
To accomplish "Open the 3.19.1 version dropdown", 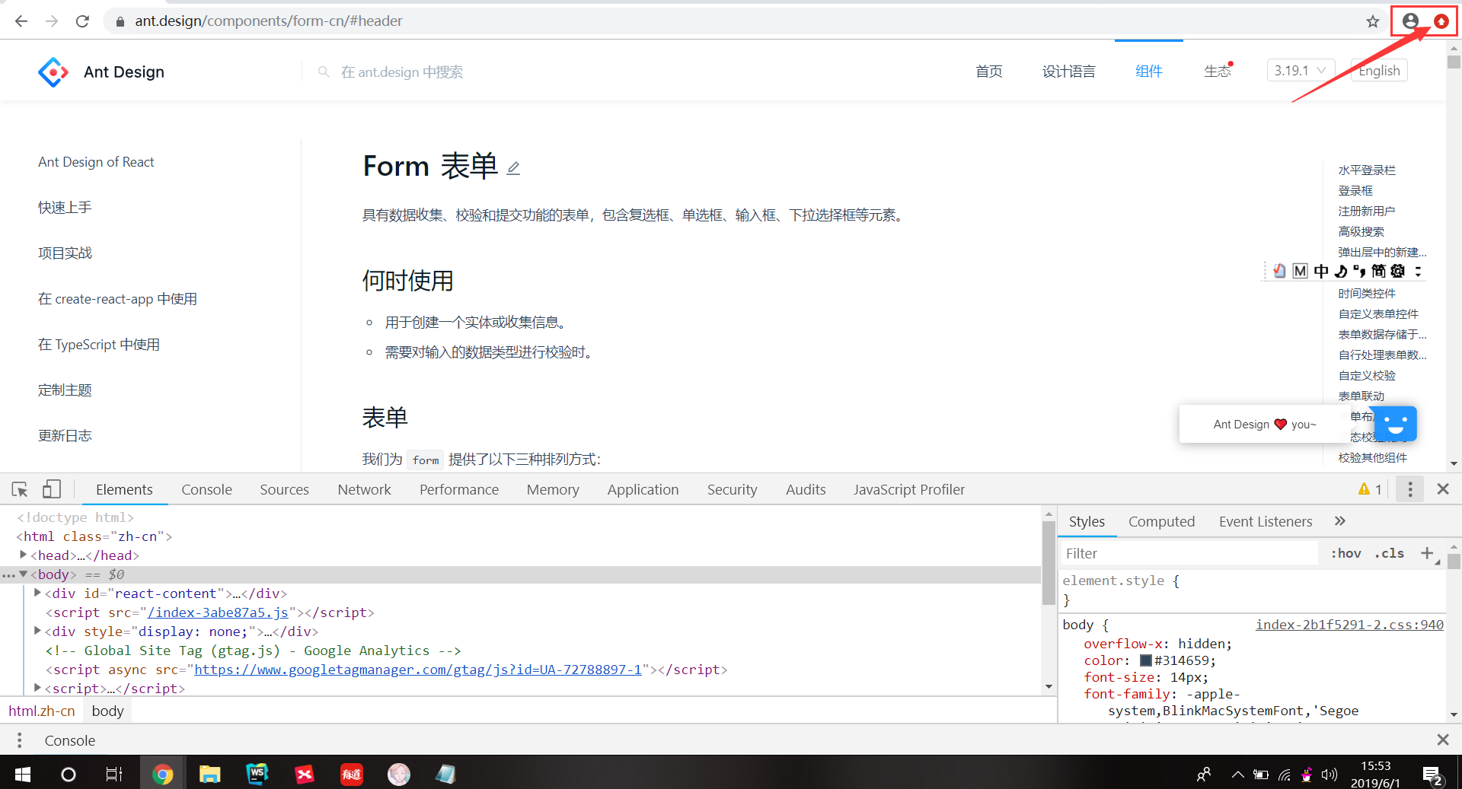I will [1301, 71].
